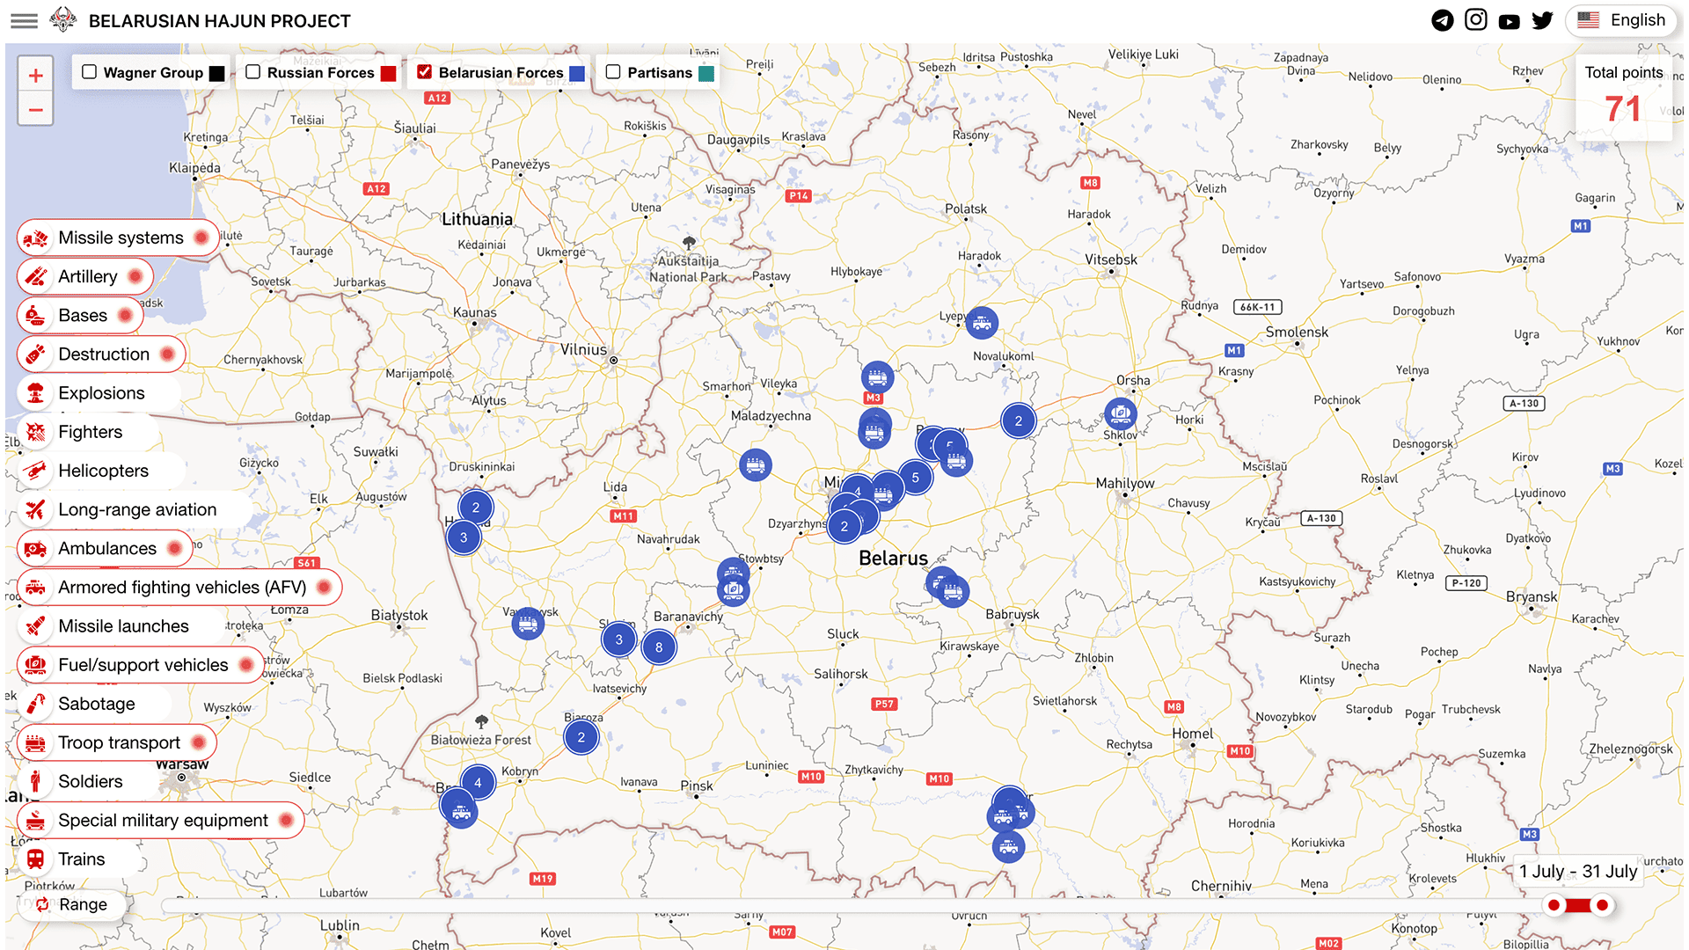Image resolution: width=1689 pixels, height=950 pixels.
Task: Enable the Russian Forces layer
Action: [253, 72]
